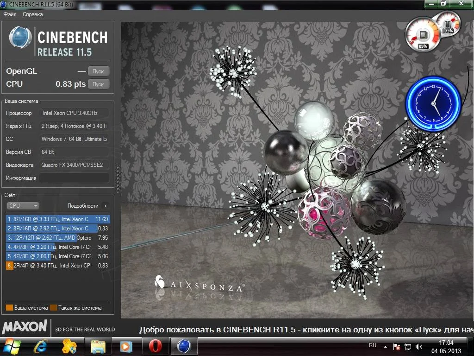Open the Windows Start menu
Image resolution: width=474 pixels, height=356 pixels.
[x=12, y=346]
